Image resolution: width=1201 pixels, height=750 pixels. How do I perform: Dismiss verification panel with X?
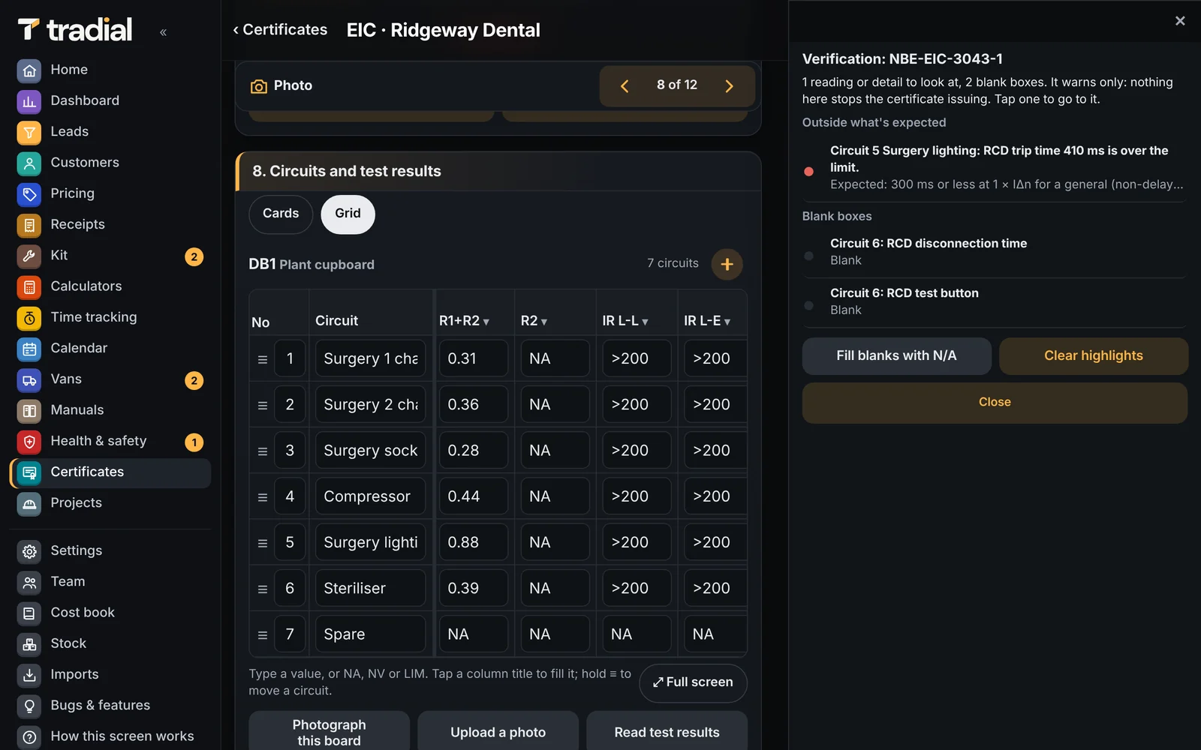click(1180, 21)
